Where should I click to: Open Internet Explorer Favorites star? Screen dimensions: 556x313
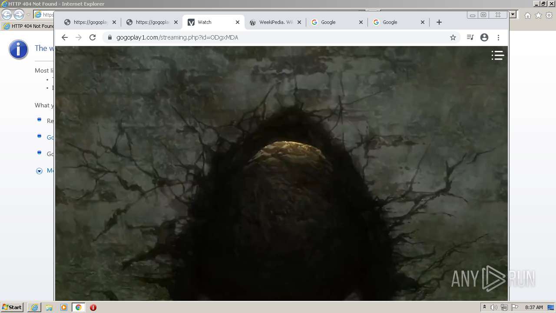[538, 15]
